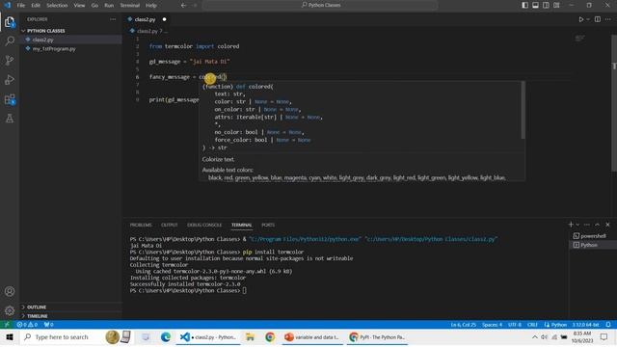Screen dimensions: 617x347
Task: Open the Run and Debug view
Action: [x=10, y=79]
